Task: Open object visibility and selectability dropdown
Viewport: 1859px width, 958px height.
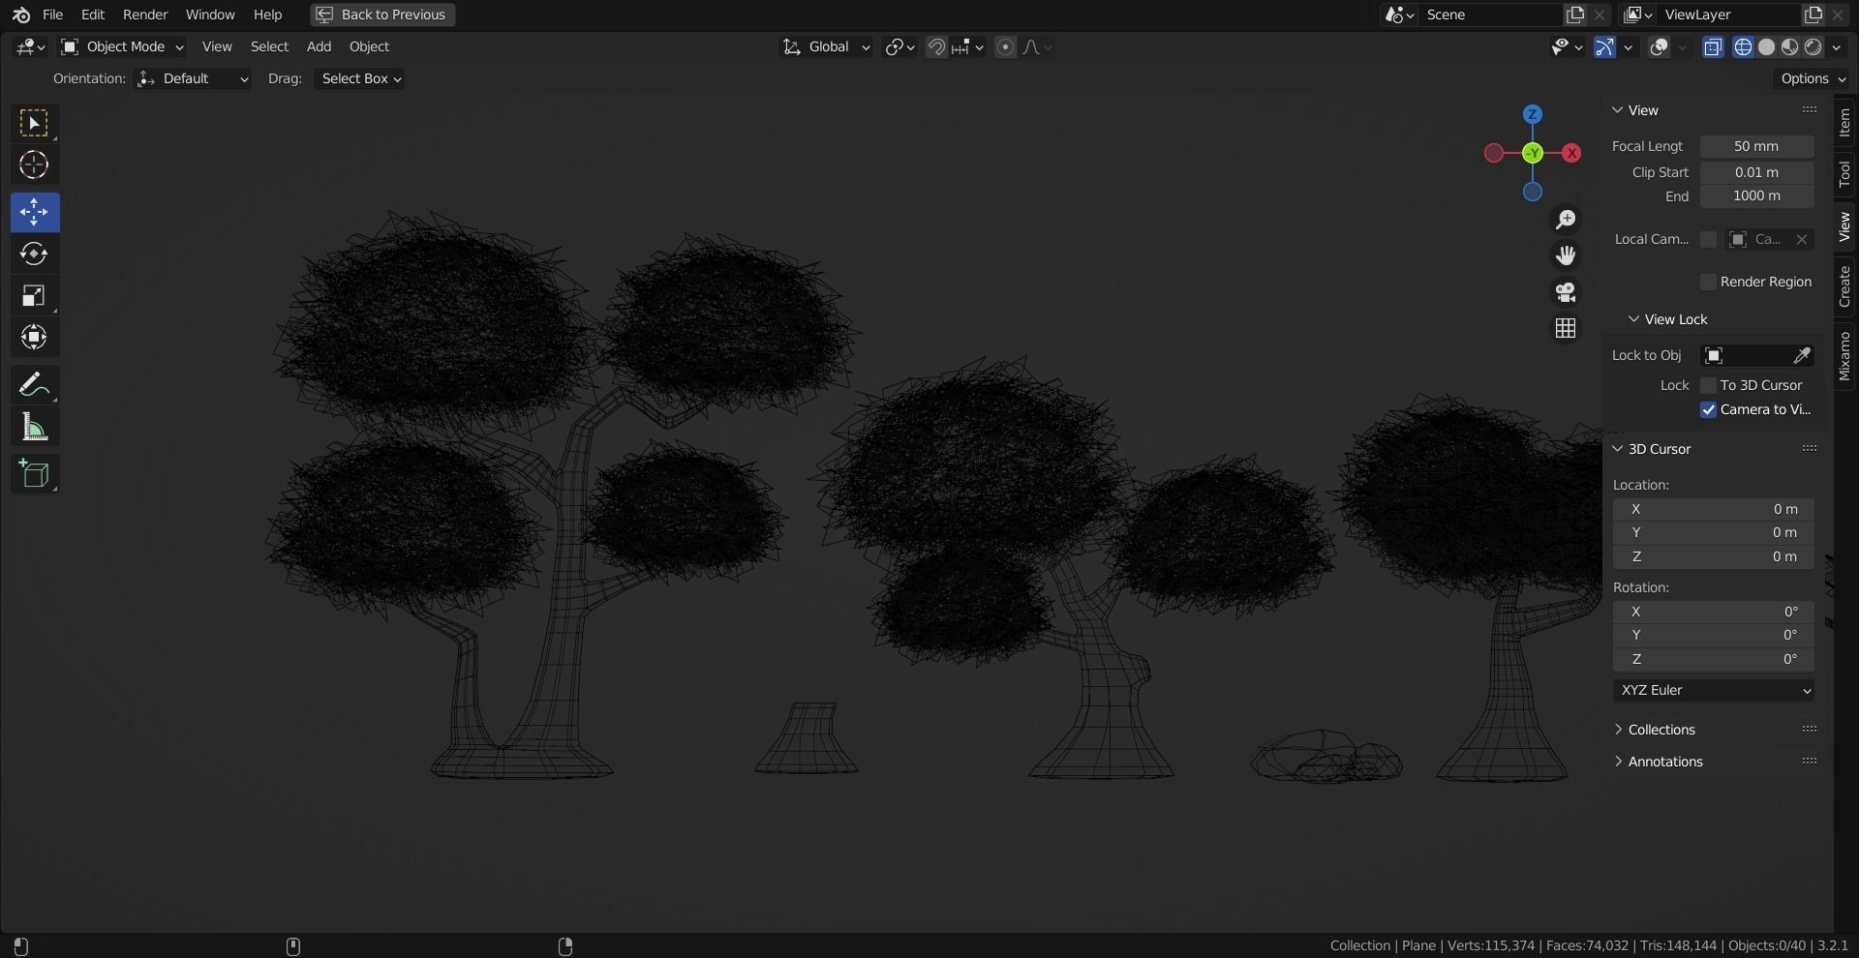Action: (1566, 46)
